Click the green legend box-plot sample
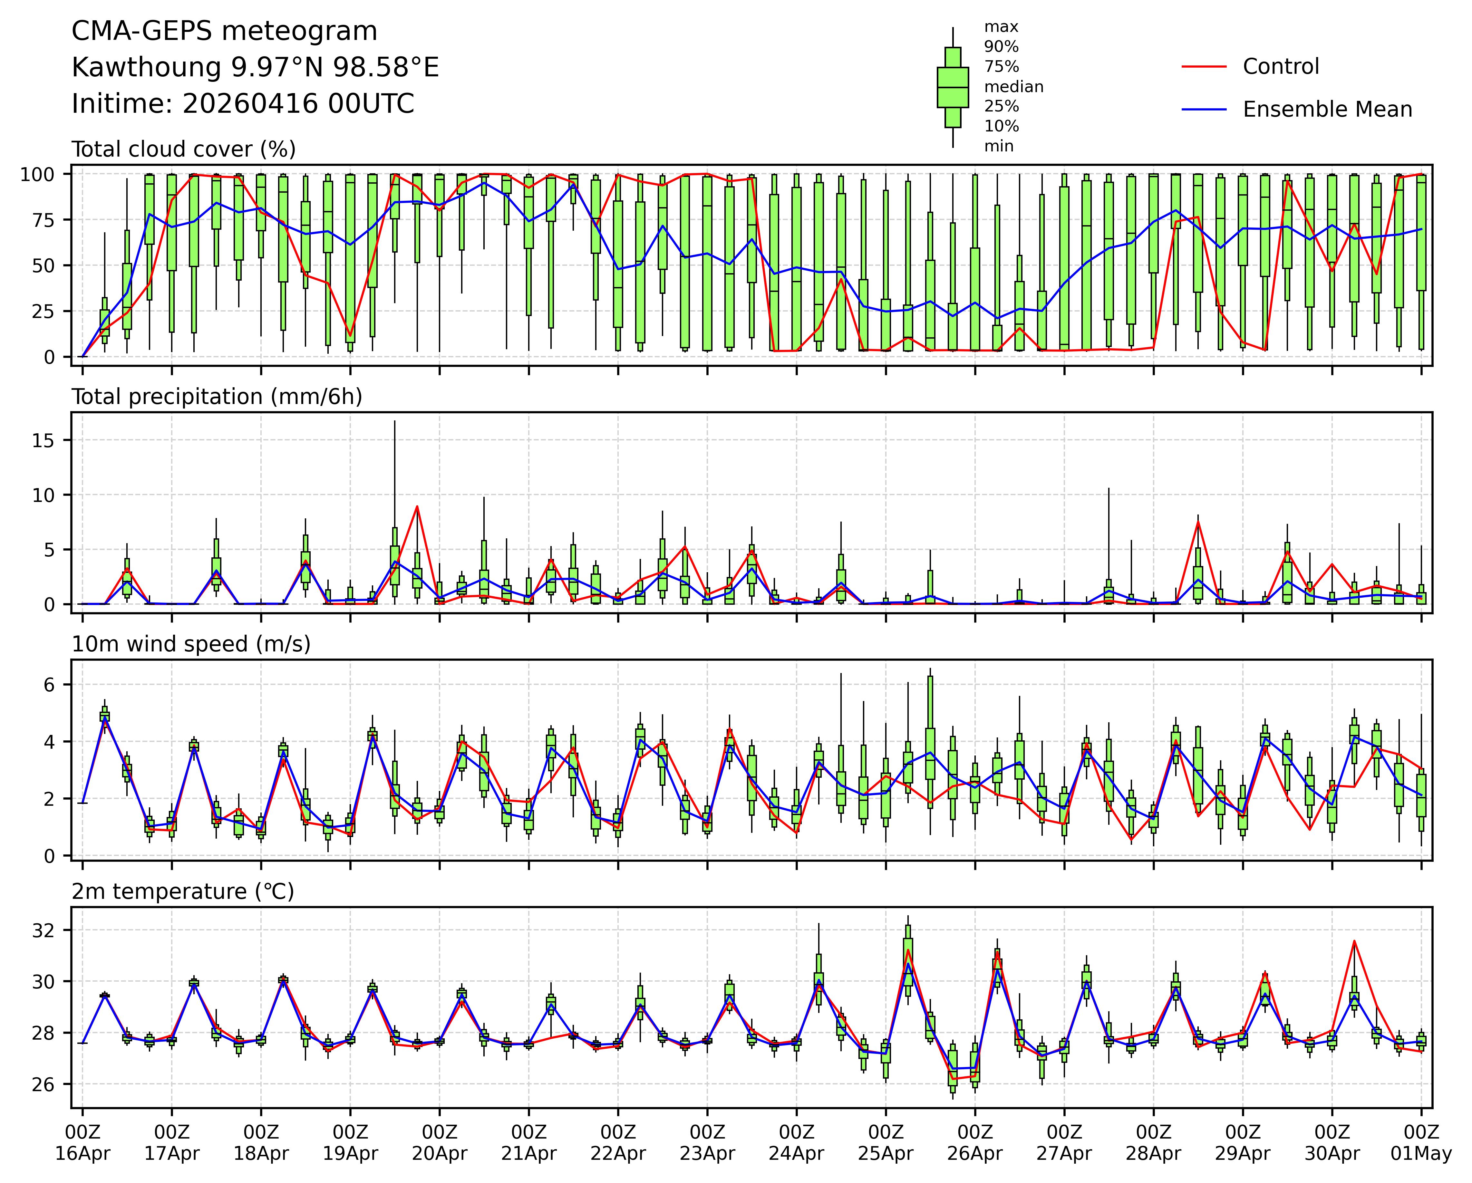 (x=953, y=87)
